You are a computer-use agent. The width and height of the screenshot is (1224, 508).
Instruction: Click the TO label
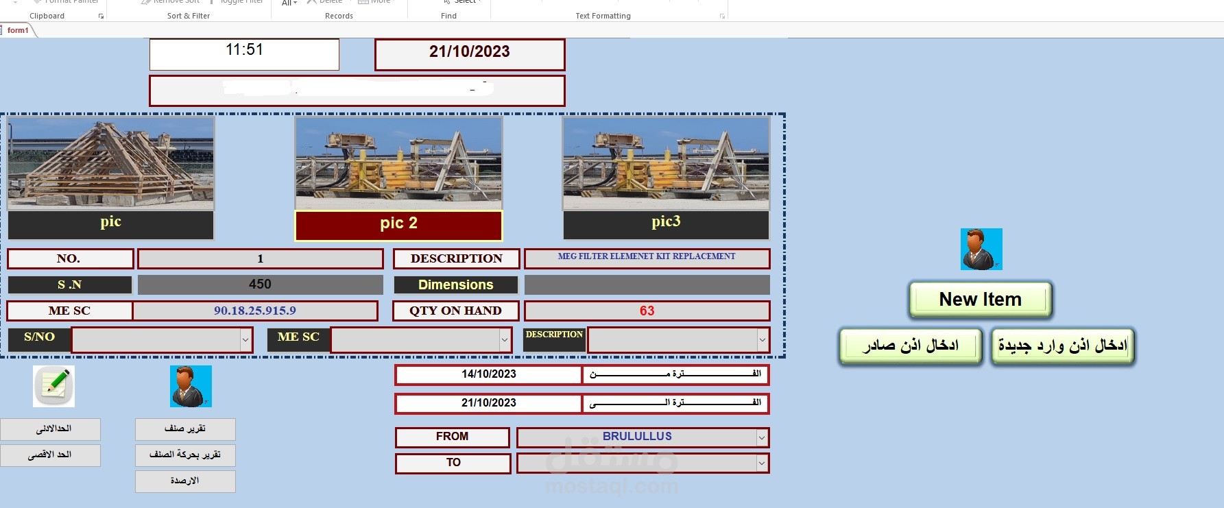pyautogui.click(x=453, y=463)
